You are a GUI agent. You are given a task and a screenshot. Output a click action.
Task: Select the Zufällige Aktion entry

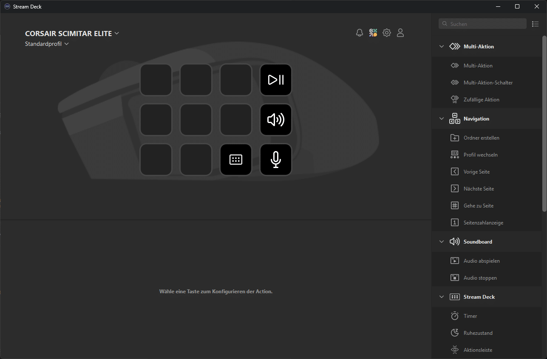481,100
